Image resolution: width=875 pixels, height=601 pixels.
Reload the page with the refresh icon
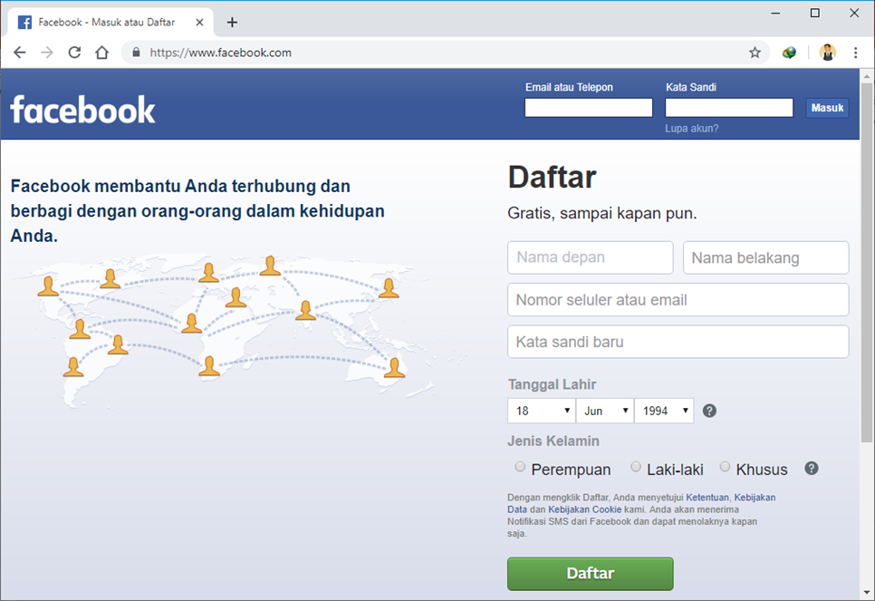75,53
